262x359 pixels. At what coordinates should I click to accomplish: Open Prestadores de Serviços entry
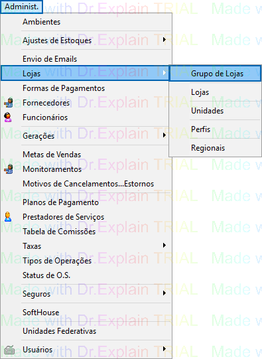[86, 217]
